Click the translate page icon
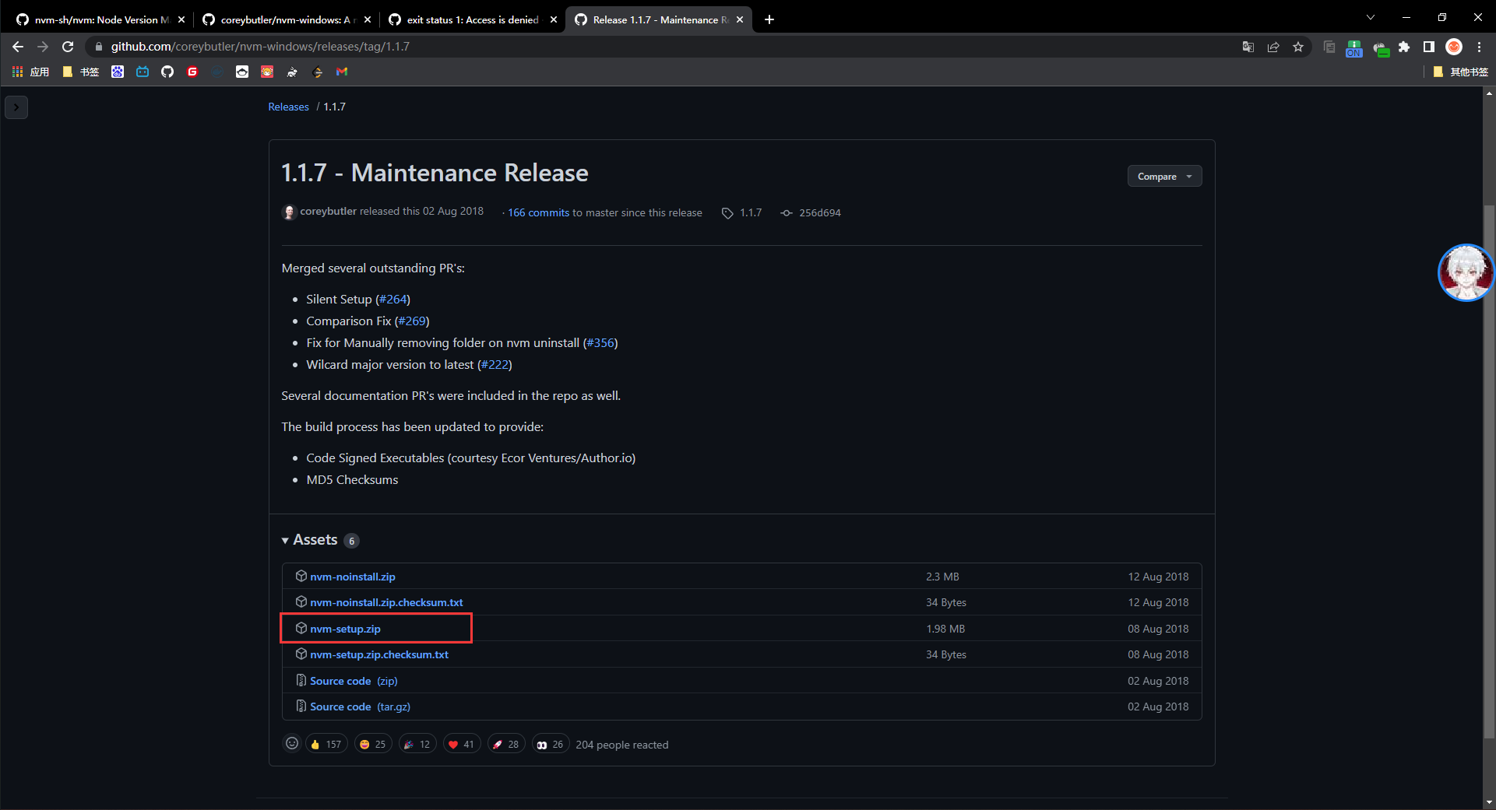Screen dimensions: 1496x810 pos(1248,47)
